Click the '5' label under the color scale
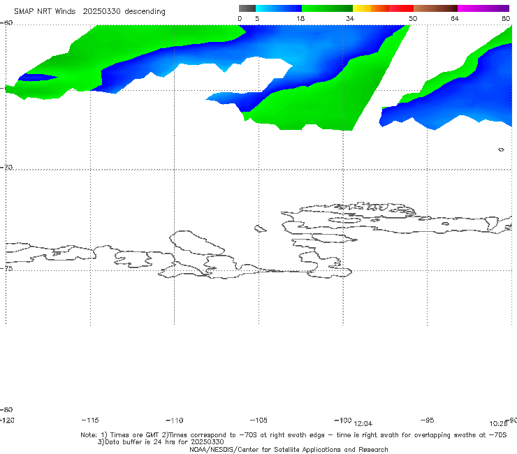The image size is (517, 454). pos(257,18)
